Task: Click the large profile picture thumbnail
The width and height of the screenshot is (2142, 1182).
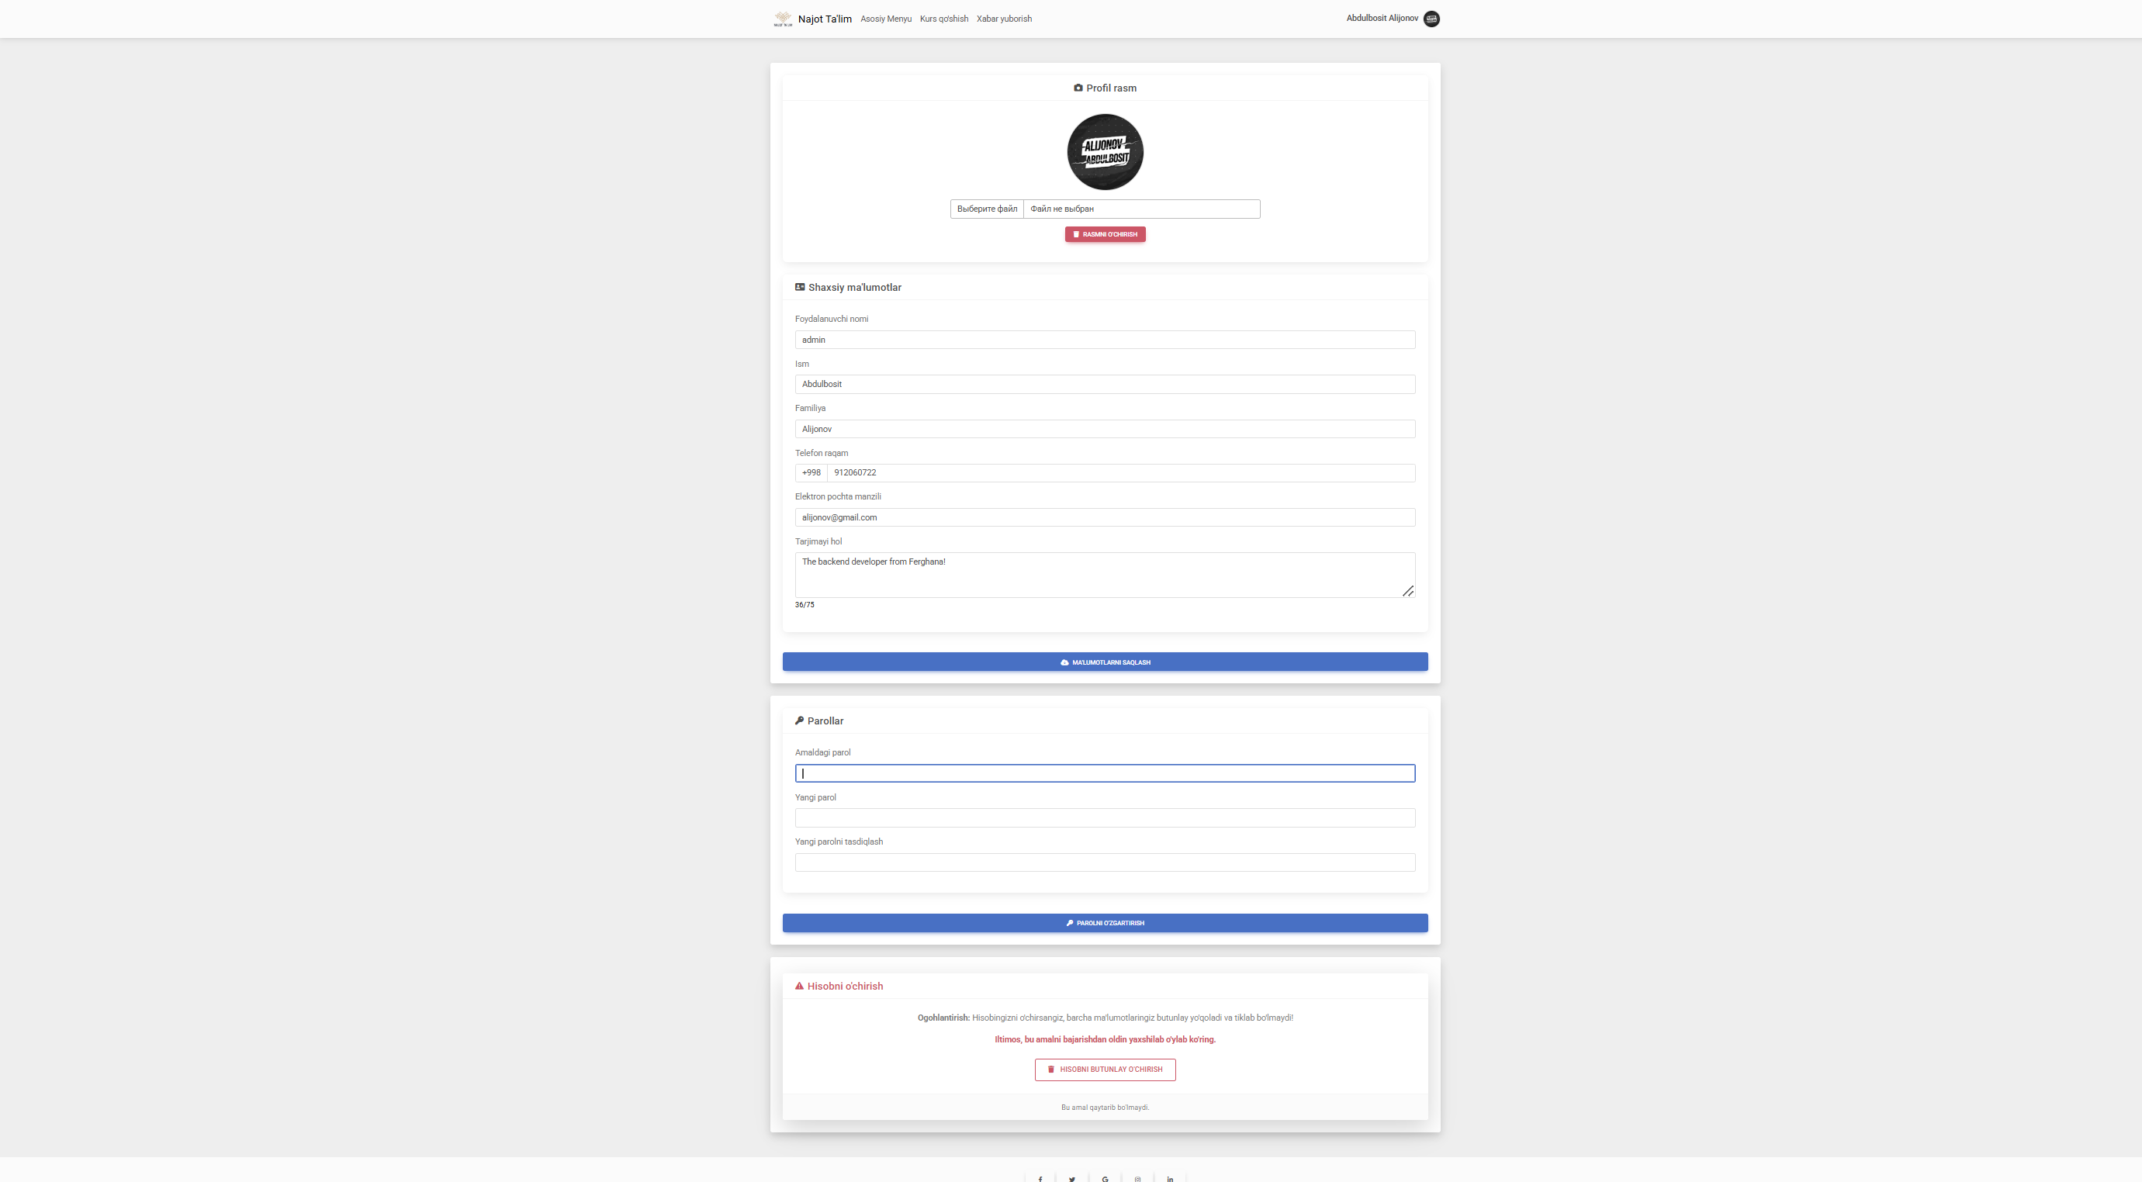Action: [x=1104, y=151]
